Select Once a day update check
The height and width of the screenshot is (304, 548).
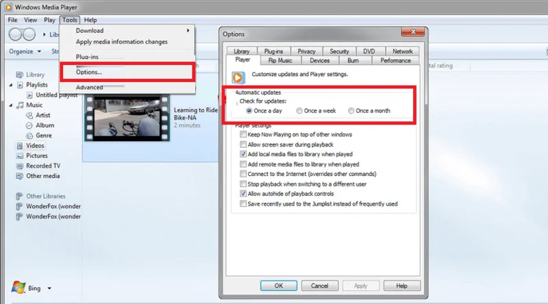(249, 111)
